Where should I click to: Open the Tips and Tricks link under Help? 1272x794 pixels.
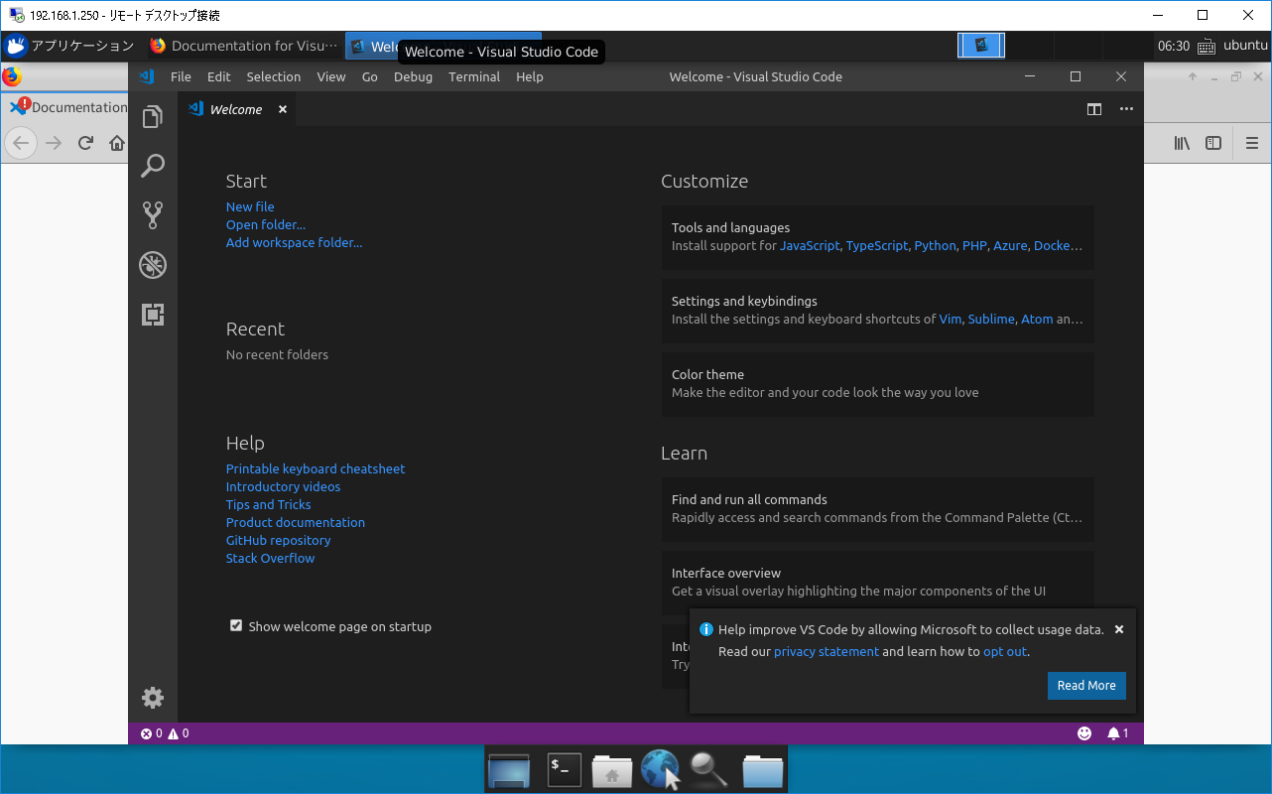(x=268, y=504)
